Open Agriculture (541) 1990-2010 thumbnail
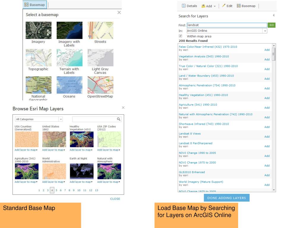This screenshot has height=228, width=304. [x=26, y=171]
